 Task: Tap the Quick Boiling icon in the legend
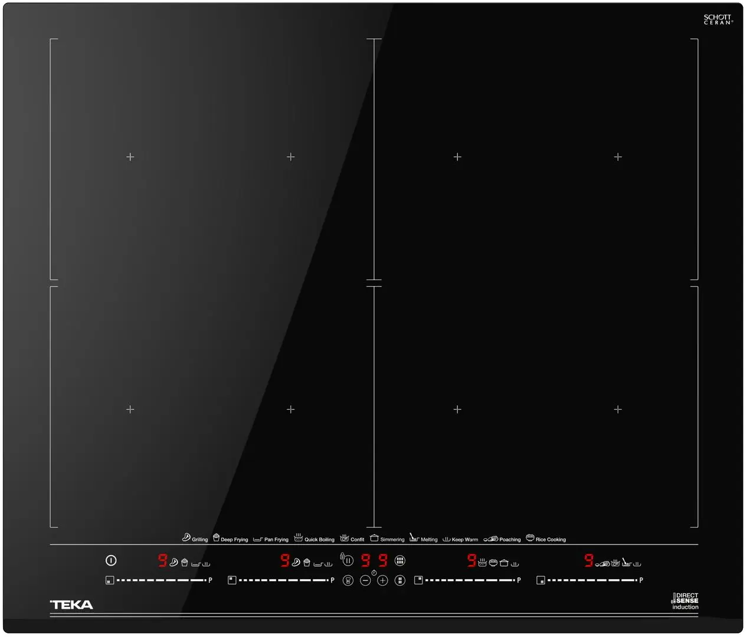(x=298, y=537)
